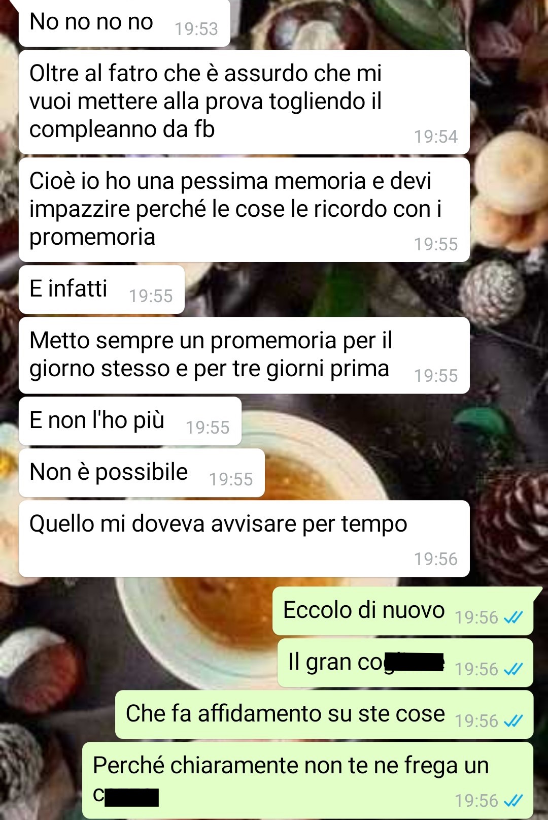Click the blue double-check on 'Il gran co' message

coord(513,669)
